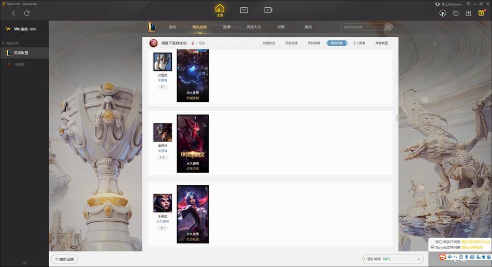Open the 我的英雄 sub-tab
492x267 pixels.
click(314, 43)
